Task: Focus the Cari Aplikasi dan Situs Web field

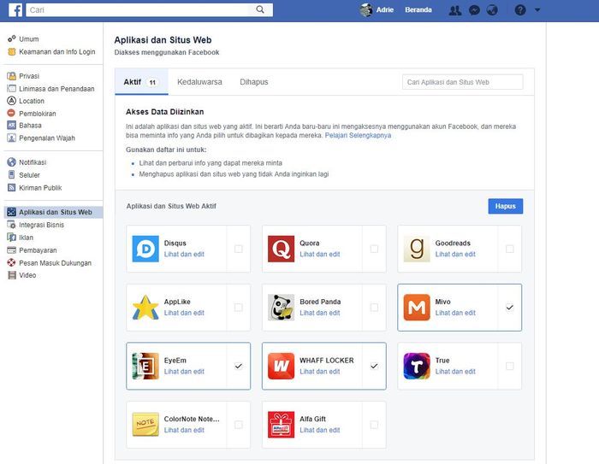Action: pos(463,82)
